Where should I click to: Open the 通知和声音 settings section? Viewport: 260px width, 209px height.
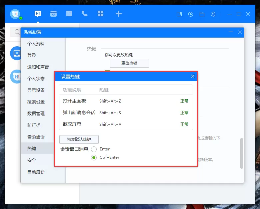[38, 67]
